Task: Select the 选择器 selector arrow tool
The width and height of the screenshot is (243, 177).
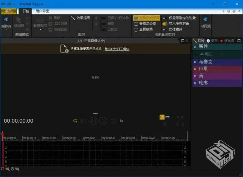Action: pos(19,22)
